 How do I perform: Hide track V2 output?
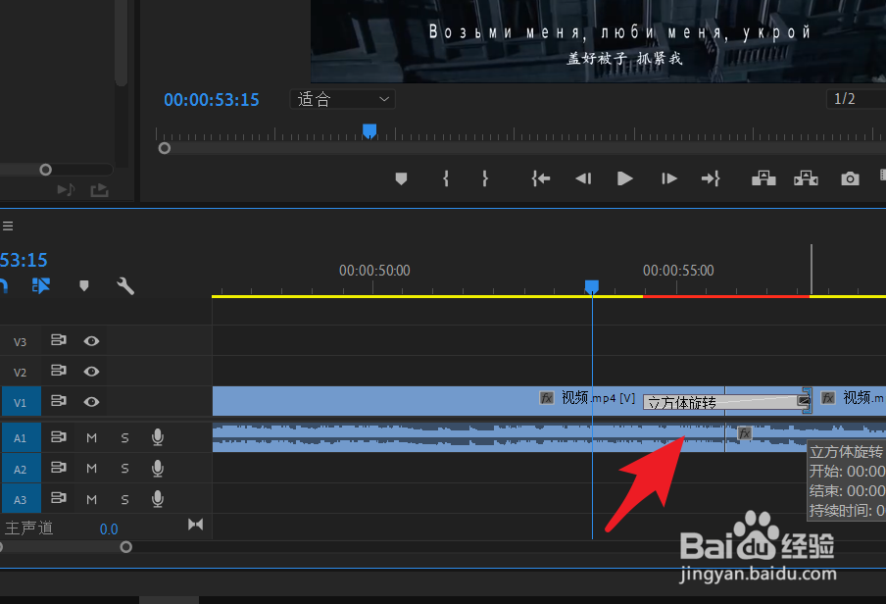pos(91,372)
